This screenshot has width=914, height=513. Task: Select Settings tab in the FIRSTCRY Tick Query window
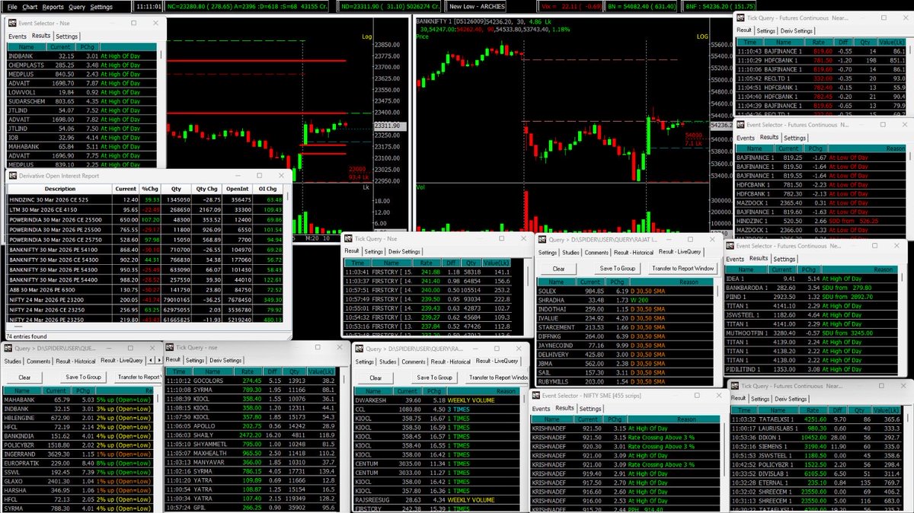coord(373,251)
